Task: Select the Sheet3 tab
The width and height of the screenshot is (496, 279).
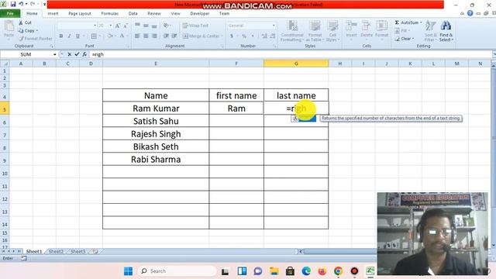Action: [77, 251]
